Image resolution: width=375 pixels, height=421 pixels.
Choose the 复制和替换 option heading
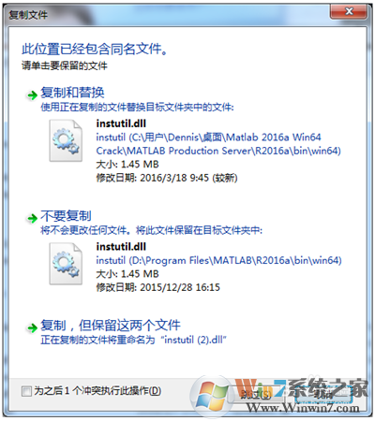(x=72, y=93)
